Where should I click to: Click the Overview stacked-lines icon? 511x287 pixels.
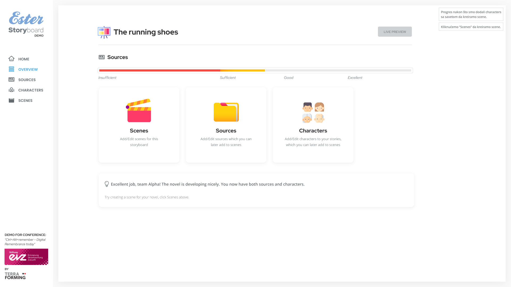(x=11, y=69)
